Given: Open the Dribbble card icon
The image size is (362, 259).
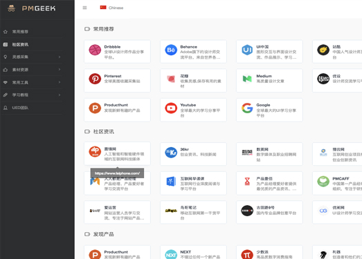Looking at the screenshot, I should (95, 50).
